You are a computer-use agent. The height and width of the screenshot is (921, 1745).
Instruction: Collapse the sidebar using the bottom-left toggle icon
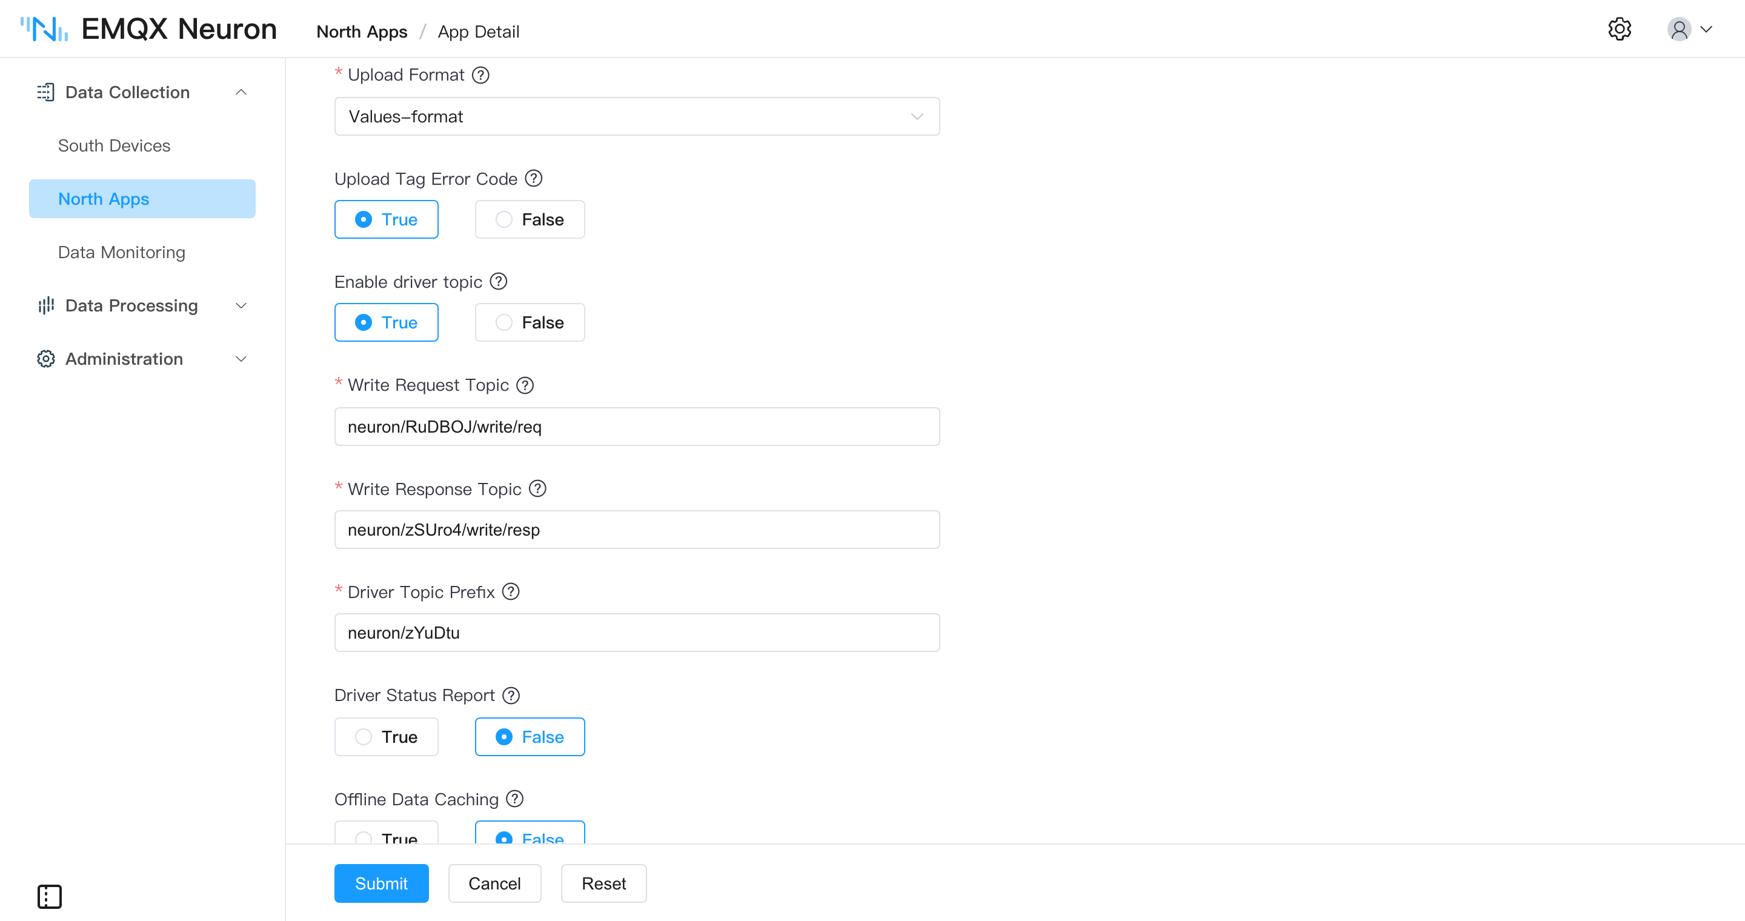pos(50,896)
